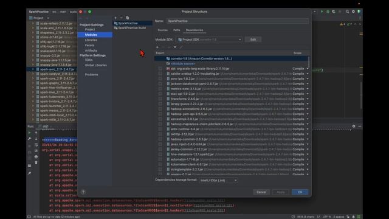
Task: Select the Facets settings entry
Action: (x=89, y=45)
